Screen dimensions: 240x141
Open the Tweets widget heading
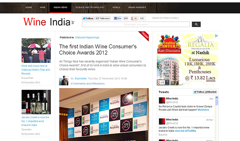point(164,92)
